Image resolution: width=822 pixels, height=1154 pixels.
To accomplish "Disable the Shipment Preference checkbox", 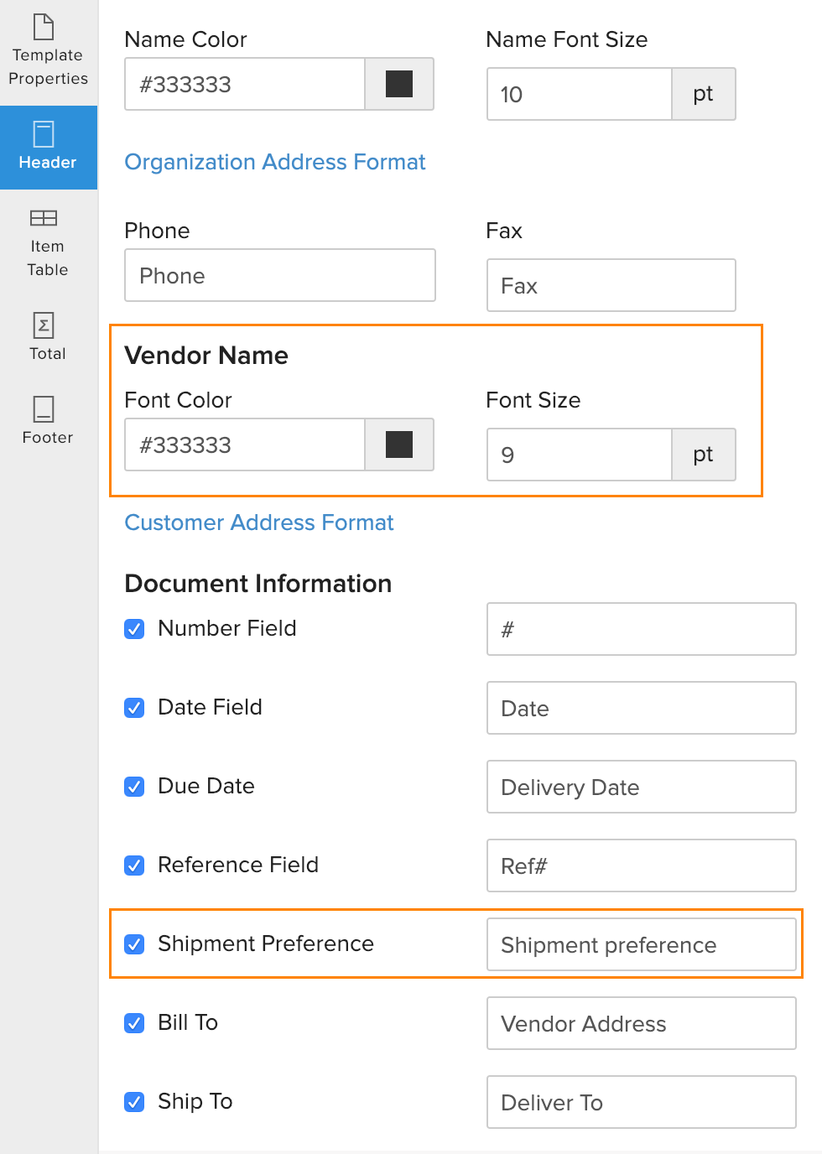I will (134, 944).
